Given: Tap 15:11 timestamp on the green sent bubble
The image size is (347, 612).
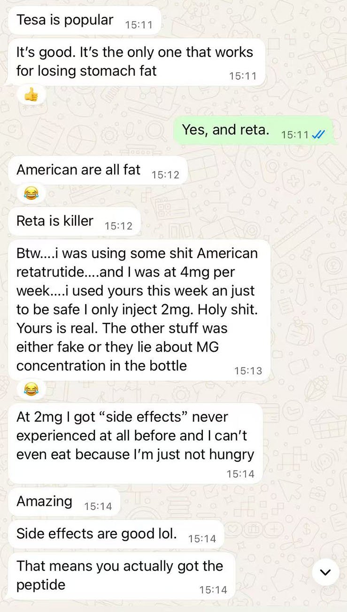Looking at the screenshot, I should tap(295, 135).
